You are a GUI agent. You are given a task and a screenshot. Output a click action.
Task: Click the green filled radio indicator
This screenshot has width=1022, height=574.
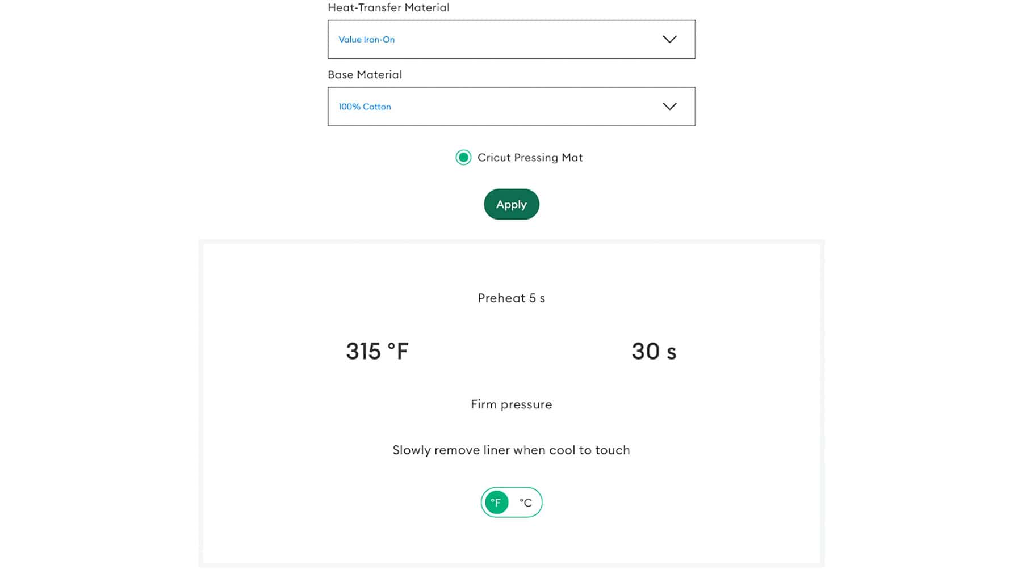pos(464,158)
